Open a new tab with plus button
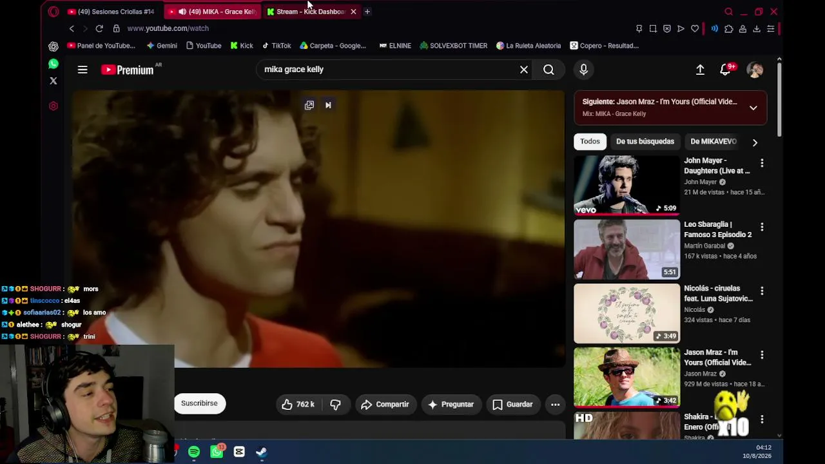Viewport: 825px width, 464px height. 367,12
